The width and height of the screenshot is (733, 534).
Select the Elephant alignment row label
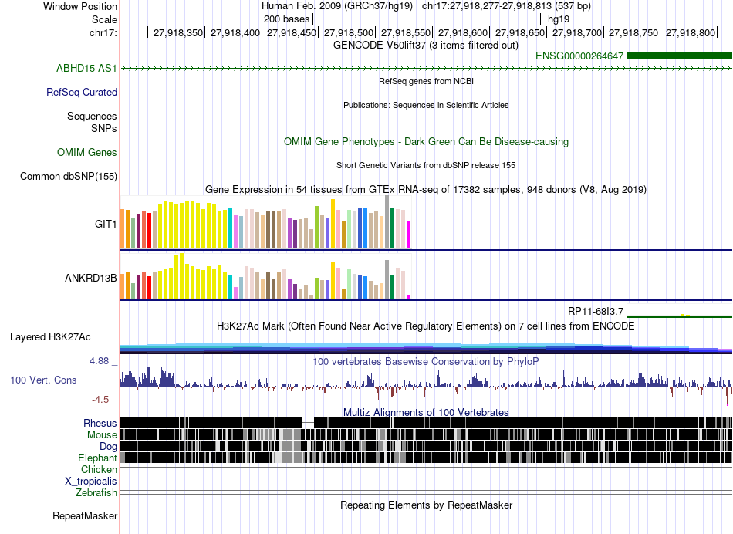pyautogui.click(x=97, y=458)
